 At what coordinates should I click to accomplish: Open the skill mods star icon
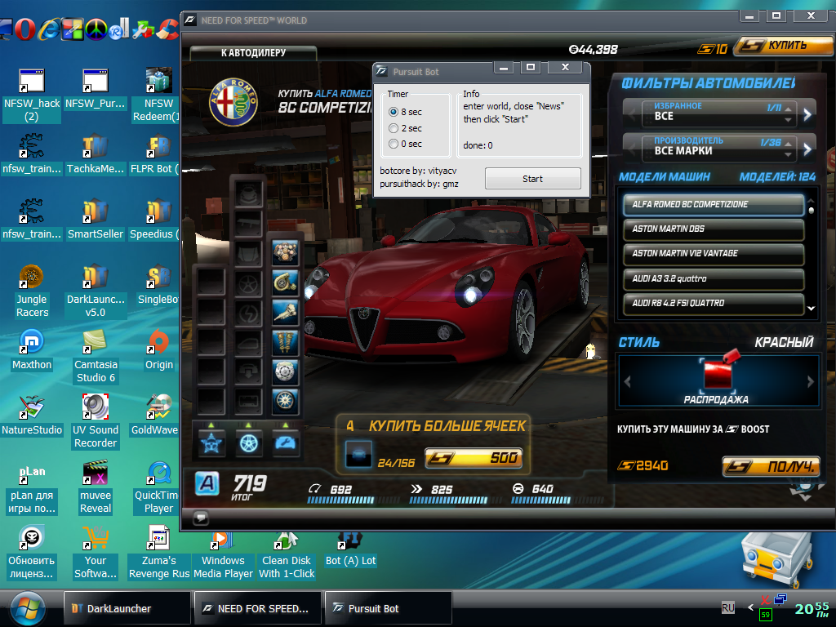point(211,442)
